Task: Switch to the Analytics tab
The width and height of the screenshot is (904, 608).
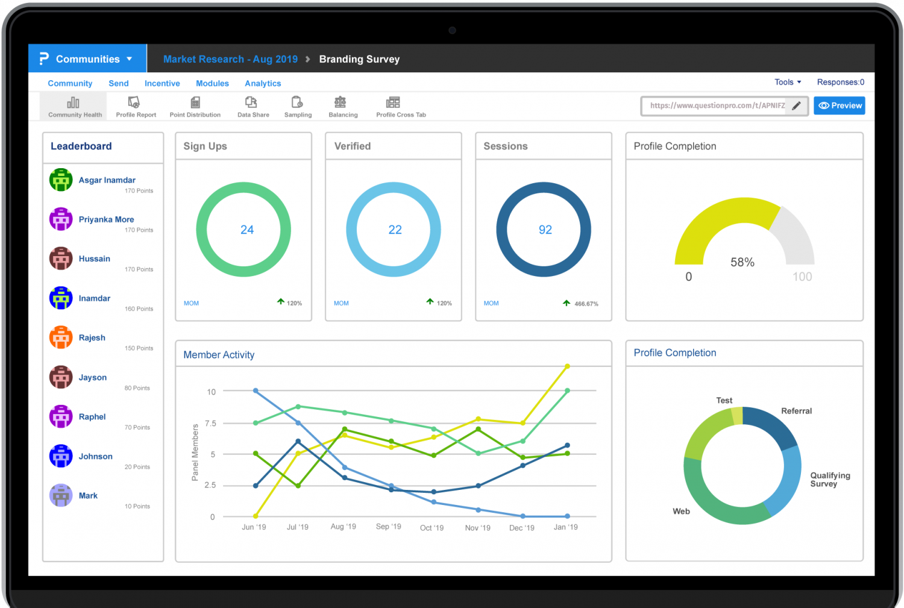Action: coord(262,83)
